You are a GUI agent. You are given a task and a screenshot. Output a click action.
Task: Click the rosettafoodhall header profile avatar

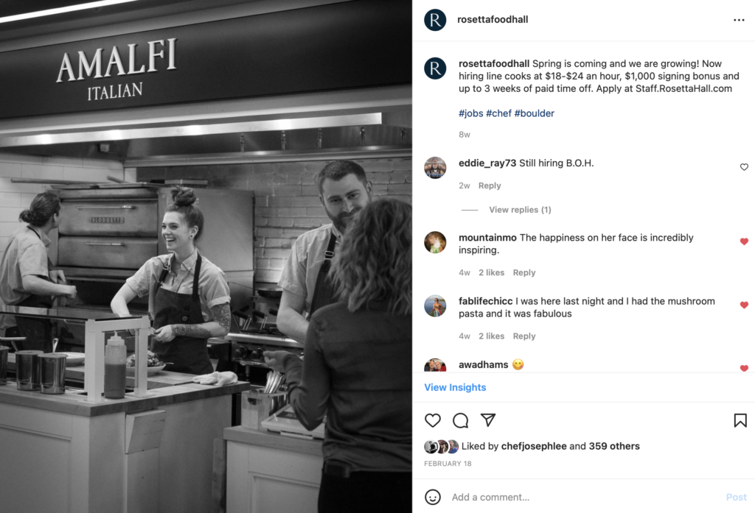coord(435,20)
